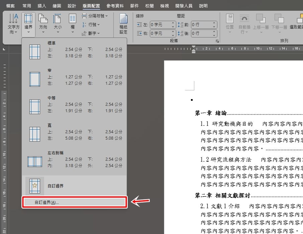Viewport: 303px width, 234px height.
Task: Switch to the 參考資料 ribbon tab
Action: coord(115,6)
